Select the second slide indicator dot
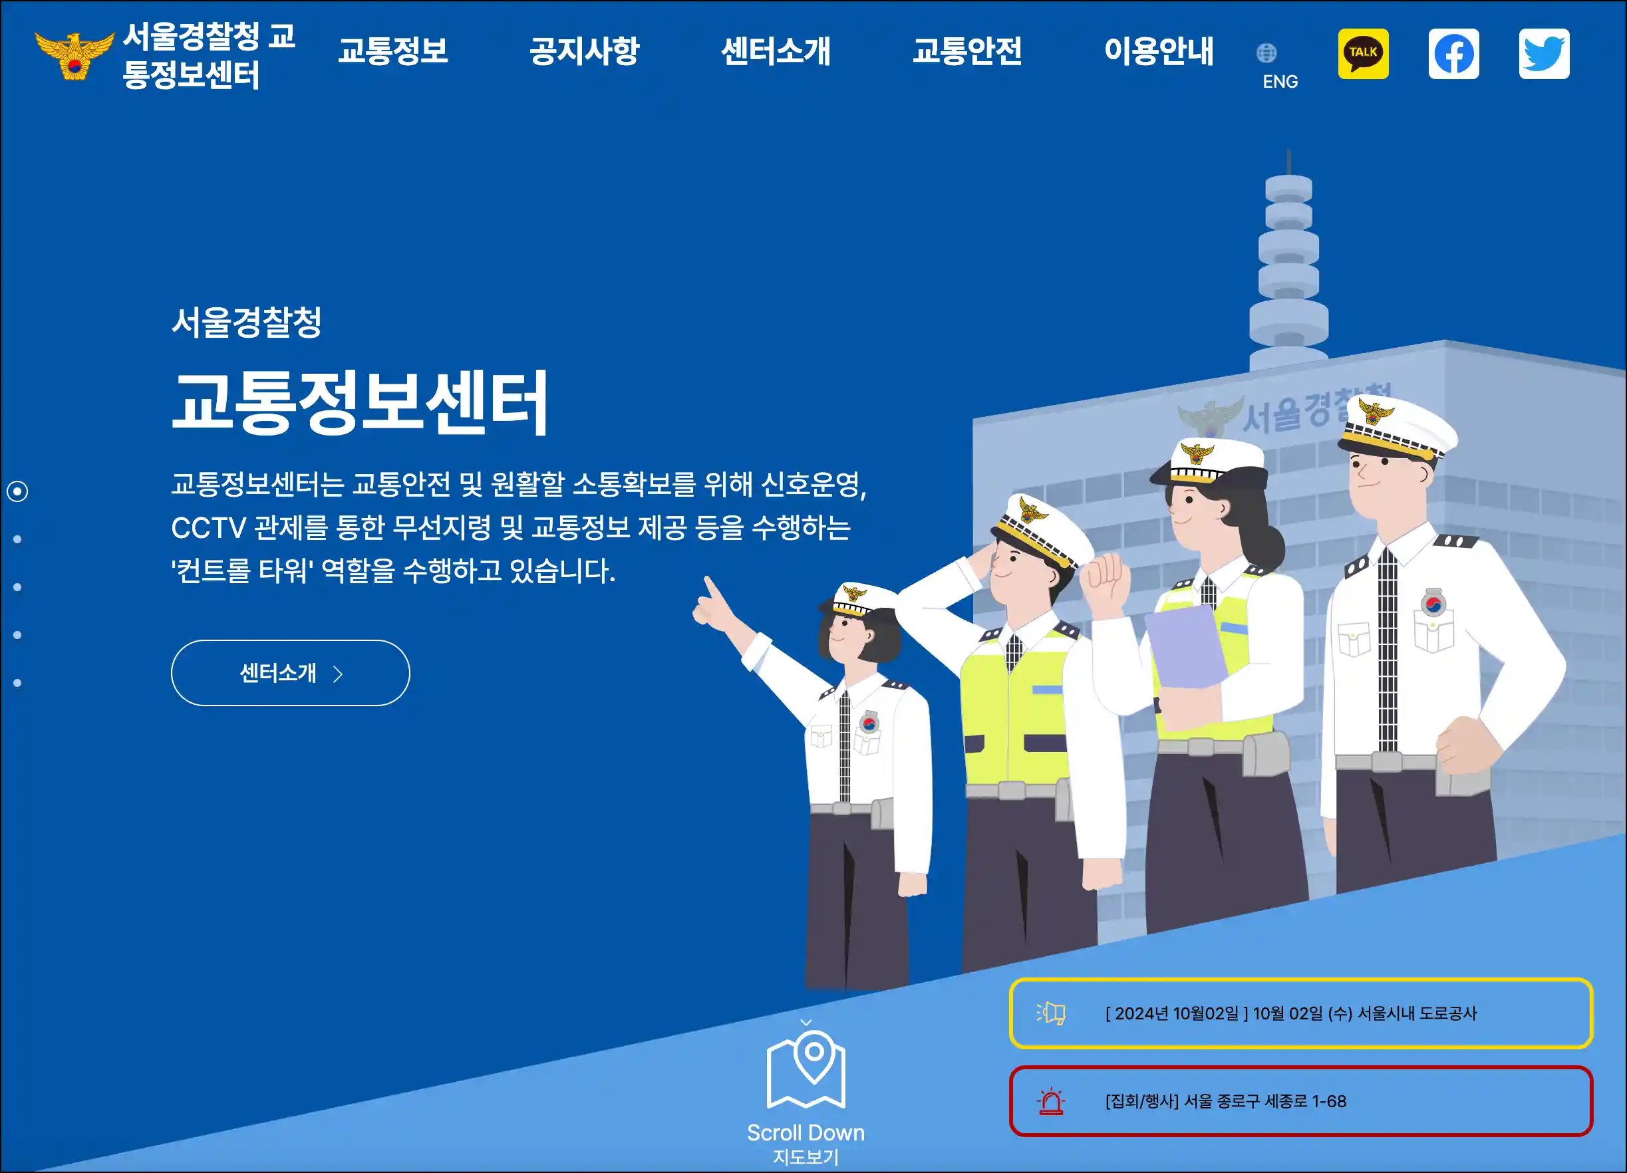1627x1173 pixels. click(17, 539)
